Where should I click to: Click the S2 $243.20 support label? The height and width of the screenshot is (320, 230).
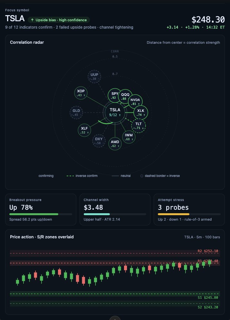click(x=208, y=307)
